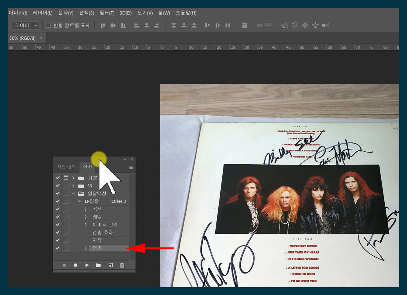The image size is (407, 295).
Task: Stop playing/recording in Actions panel
Action: (64, 265)
